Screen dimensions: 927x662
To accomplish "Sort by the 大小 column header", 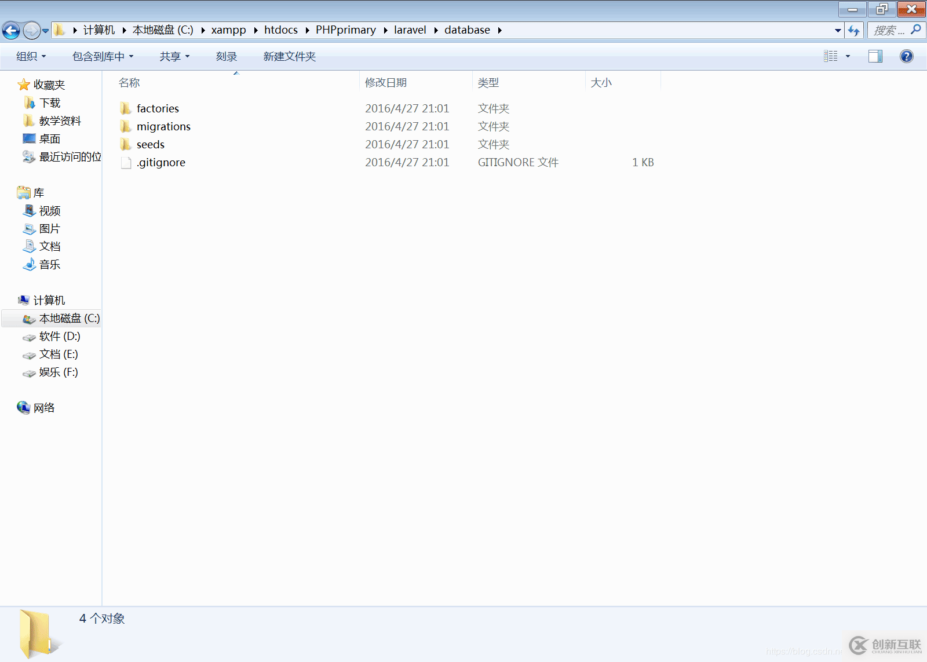I will coord(601,83).
